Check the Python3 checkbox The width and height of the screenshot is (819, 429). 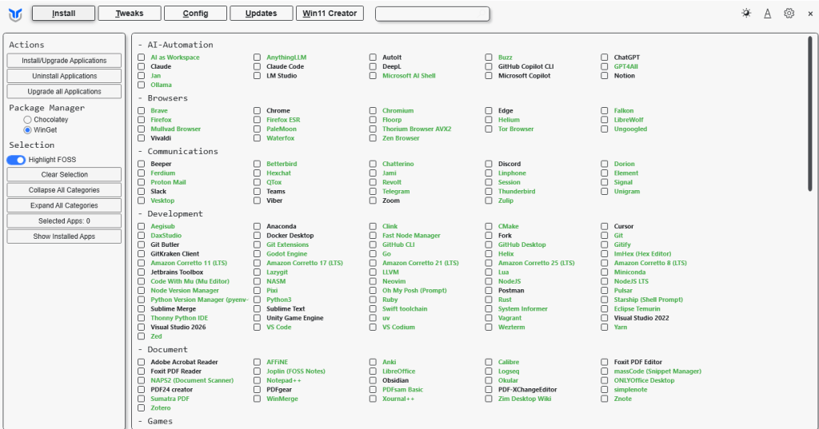click(257, 300)
